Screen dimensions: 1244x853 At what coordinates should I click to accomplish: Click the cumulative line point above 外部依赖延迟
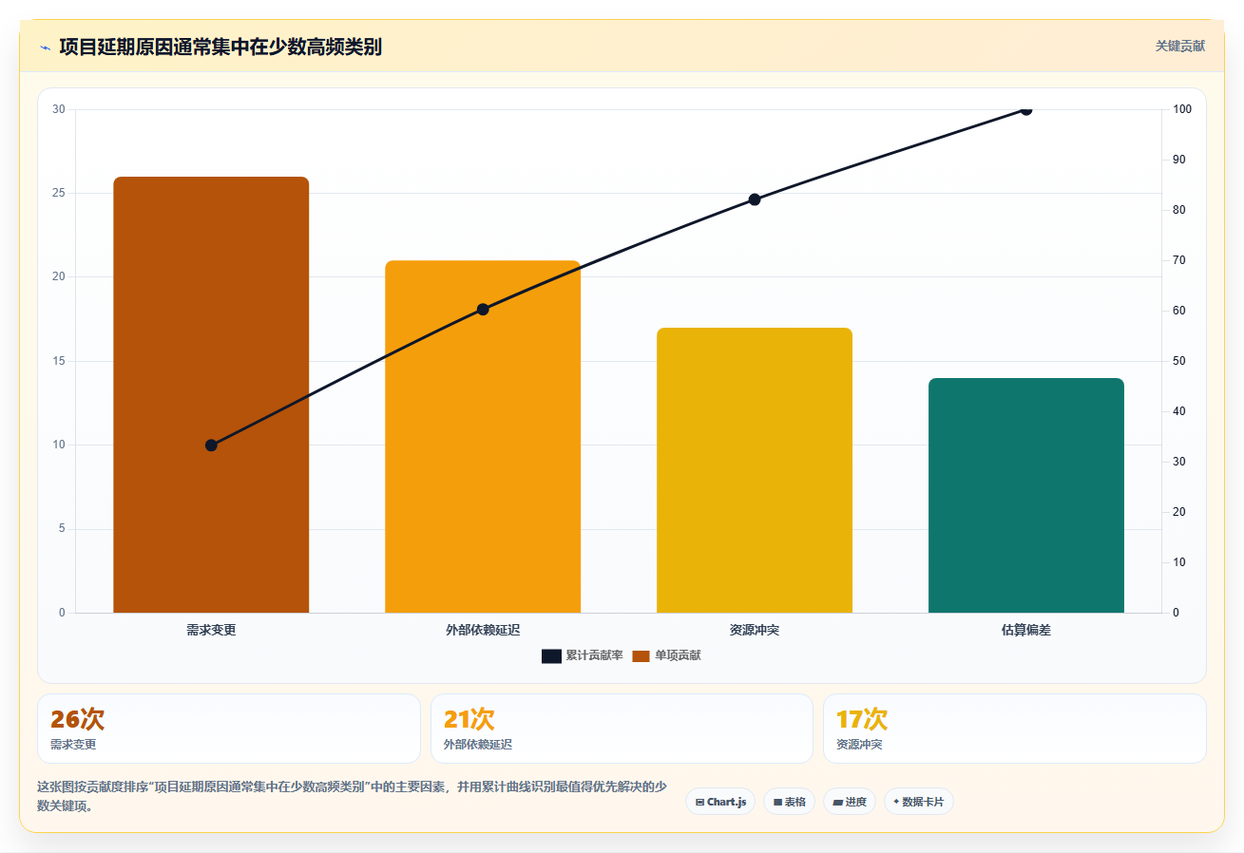coord(483,310)
